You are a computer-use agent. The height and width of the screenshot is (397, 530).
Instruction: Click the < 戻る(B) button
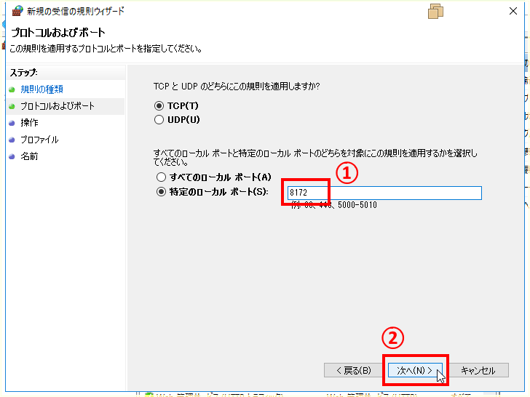point(354,370)
